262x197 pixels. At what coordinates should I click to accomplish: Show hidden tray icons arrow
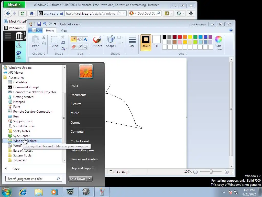point(224,192)
